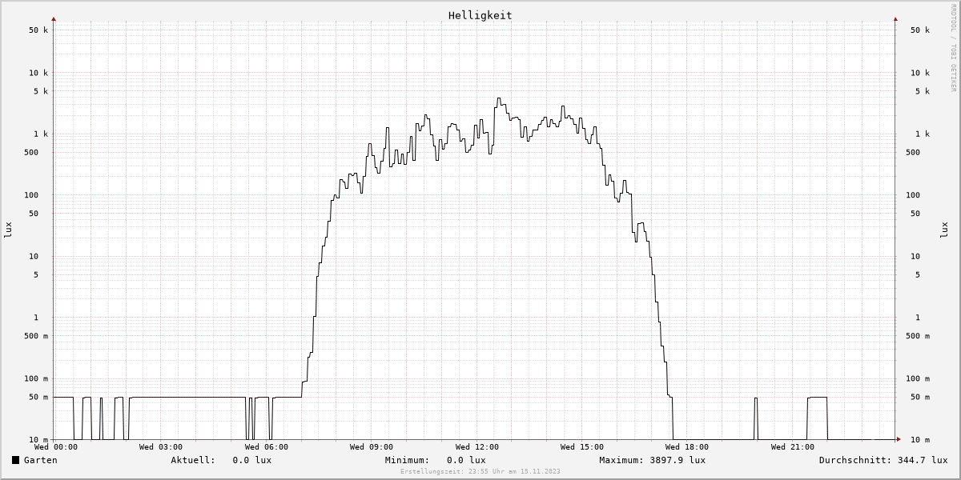Click the brightness curve peak near Wed 12:00
Image resolution: width=961 pixels, height=480 pixels.
[499, 99]
